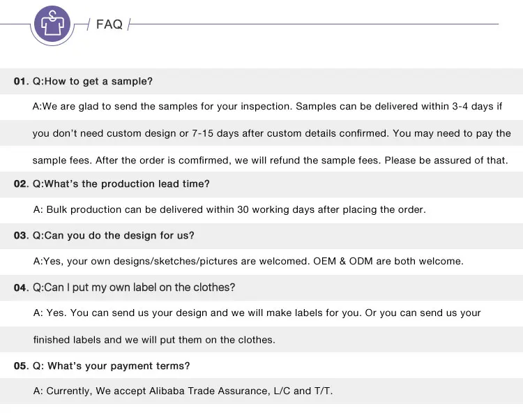Click the 30 working days bulk production answer
Viewport: 523px width, 420px height.
(229, 209)
